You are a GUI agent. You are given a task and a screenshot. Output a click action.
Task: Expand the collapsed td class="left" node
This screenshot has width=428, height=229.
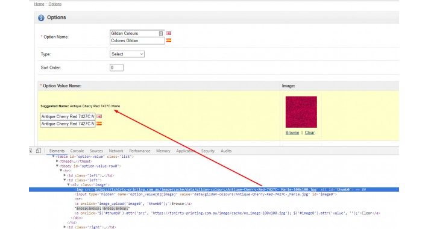(x=65, y=175)
